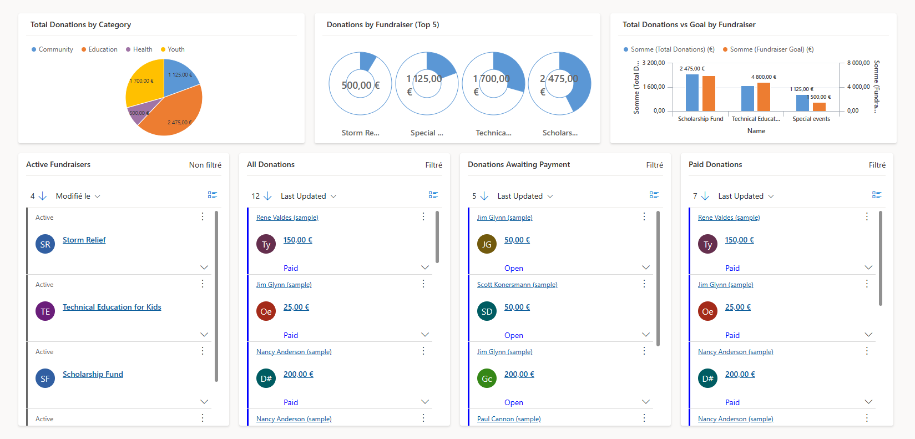Open the Scholarship Fund fundraiser link
The width and height of the screenshot is (915, 439).
(x=93, y=374)
